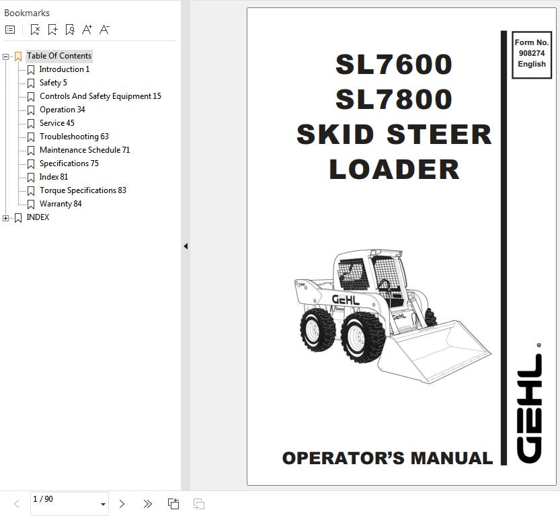Go to the previous page
The height and width of the screenshot is (516, 560).
tap(16, 504)
